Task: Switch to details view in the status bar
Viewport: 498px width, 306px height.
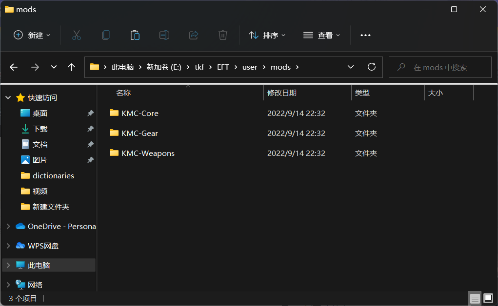Action: (x=475, y=298)
